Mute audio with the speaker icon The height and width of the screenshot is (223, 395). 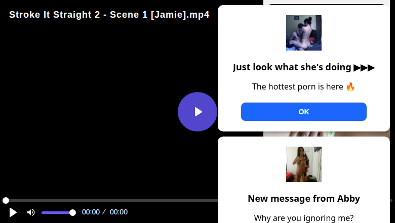pos(31,212)
